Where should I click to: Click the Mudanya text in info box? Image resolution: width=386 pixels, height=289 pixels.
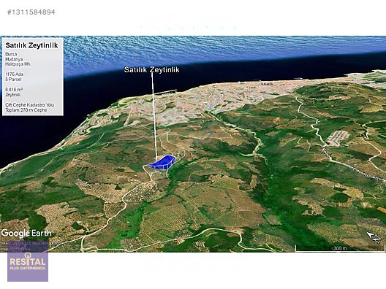click(14, 59)
